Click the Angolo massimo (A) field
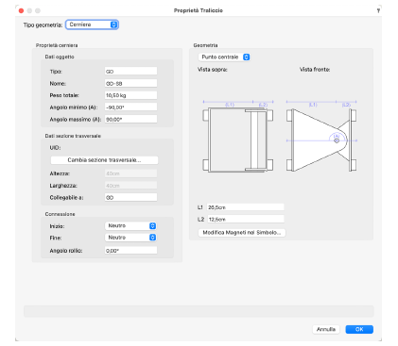Image resolution: width=398 pixels, height=346 pixels. coord(130,119)
